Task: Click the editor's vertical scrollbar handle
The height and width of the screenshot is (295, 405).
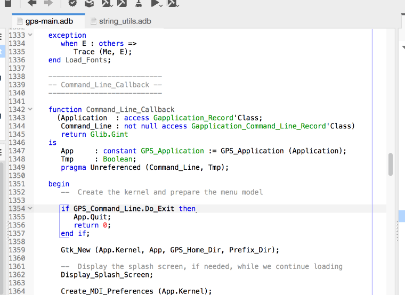Action: click(391, 164)
